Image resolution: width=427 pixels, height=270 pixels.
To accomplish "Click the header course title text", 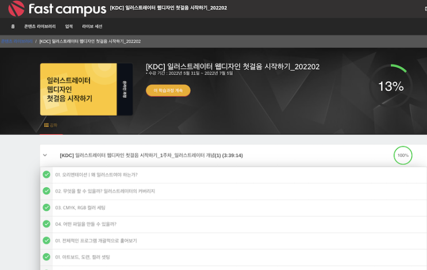I will 168,8.
